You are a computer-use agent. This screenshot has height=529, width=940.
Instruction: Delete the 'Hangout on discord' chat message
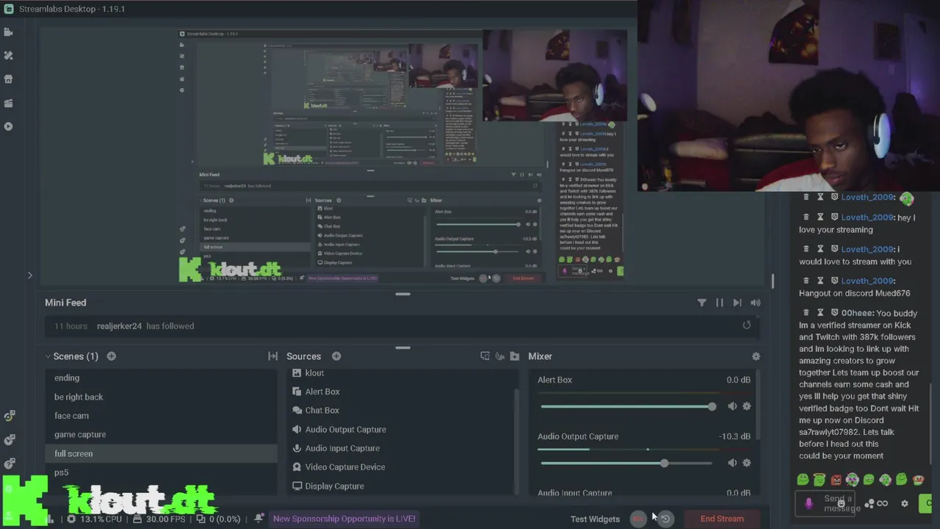point(806,281)
